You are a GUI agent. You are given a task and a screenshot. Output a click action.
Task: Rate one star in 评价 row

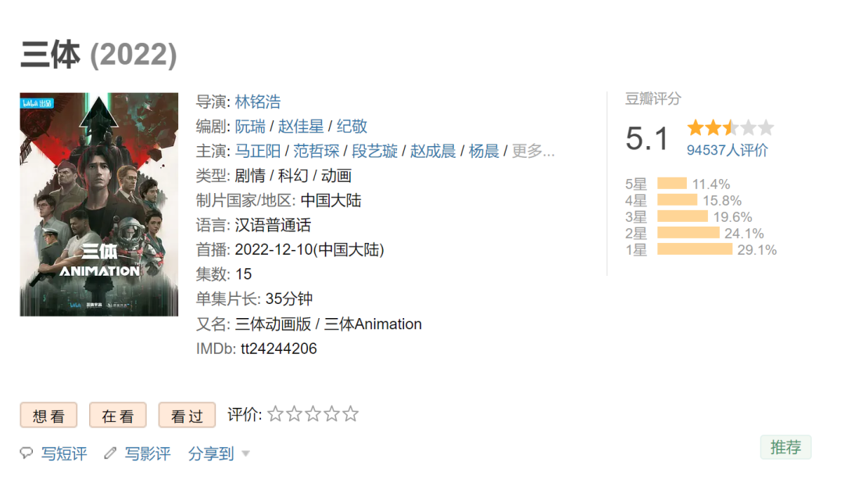[275, 414]
